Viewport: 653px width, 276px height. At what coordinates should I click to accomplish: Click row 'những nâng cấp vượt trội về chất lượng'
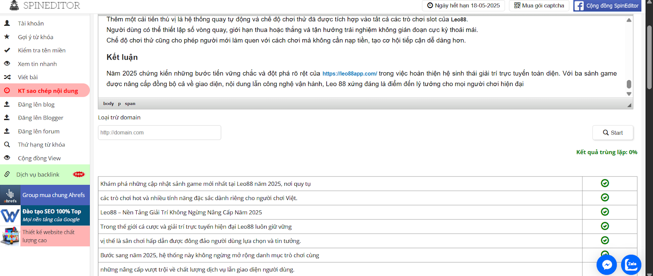340,269
